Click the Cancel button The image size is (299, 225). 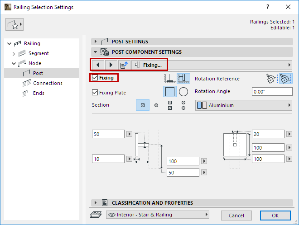click(236, 215)
